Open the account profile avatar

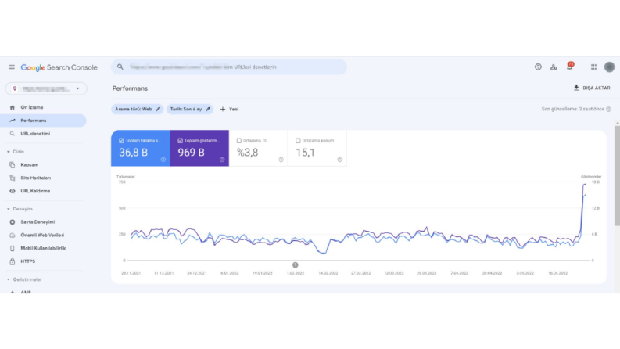[x=609, y=67]
